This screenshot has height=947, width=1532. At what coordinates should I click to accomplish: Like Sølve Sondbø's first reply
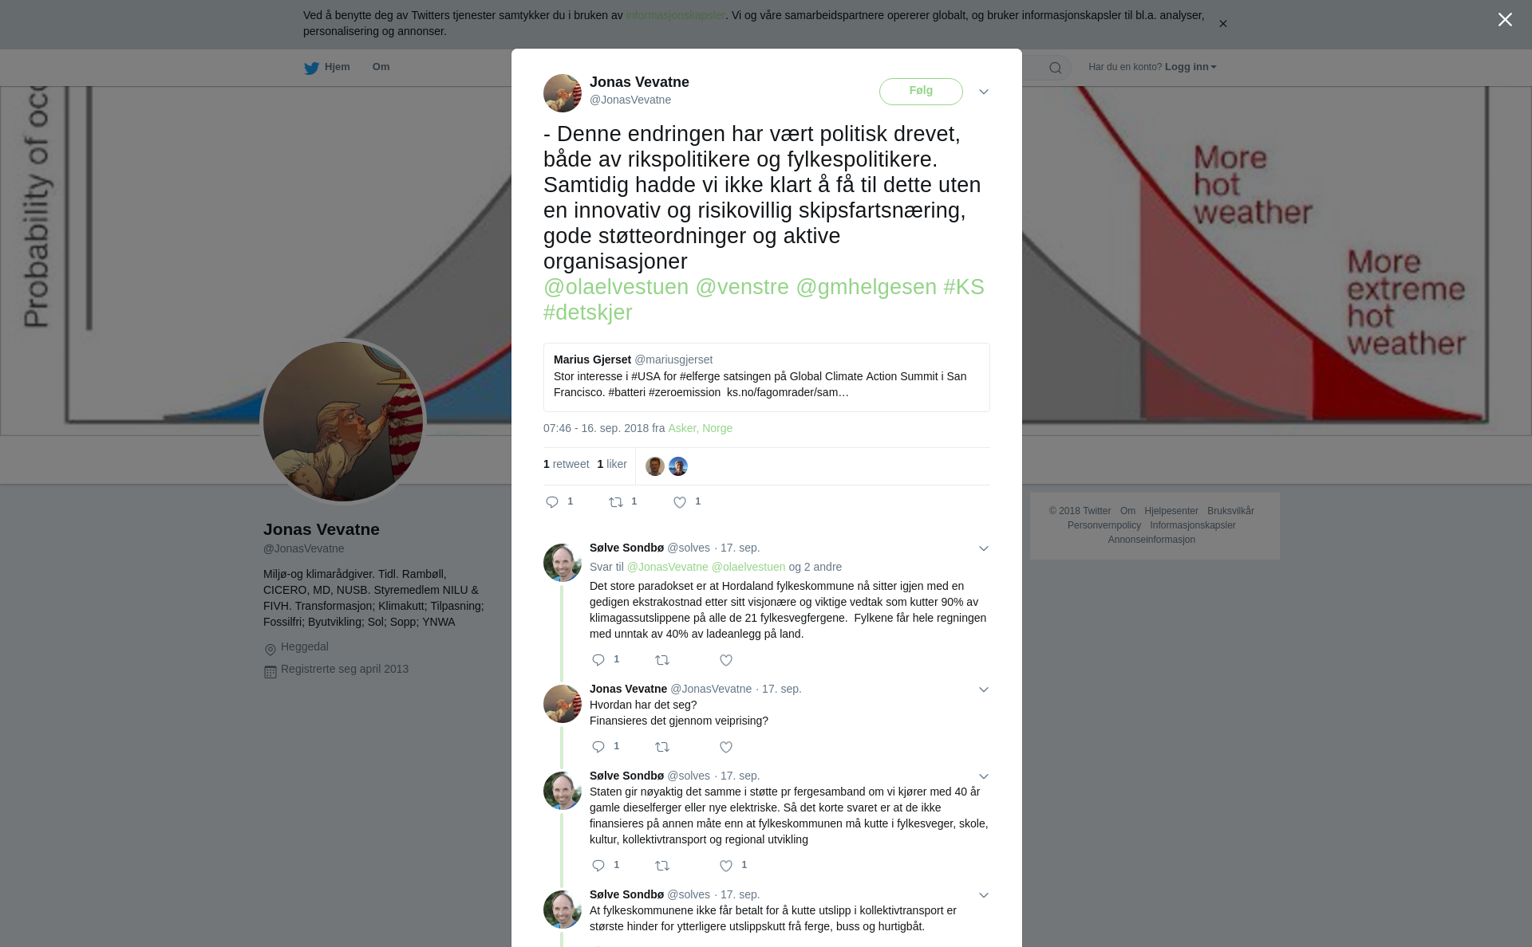coord(726,660)
